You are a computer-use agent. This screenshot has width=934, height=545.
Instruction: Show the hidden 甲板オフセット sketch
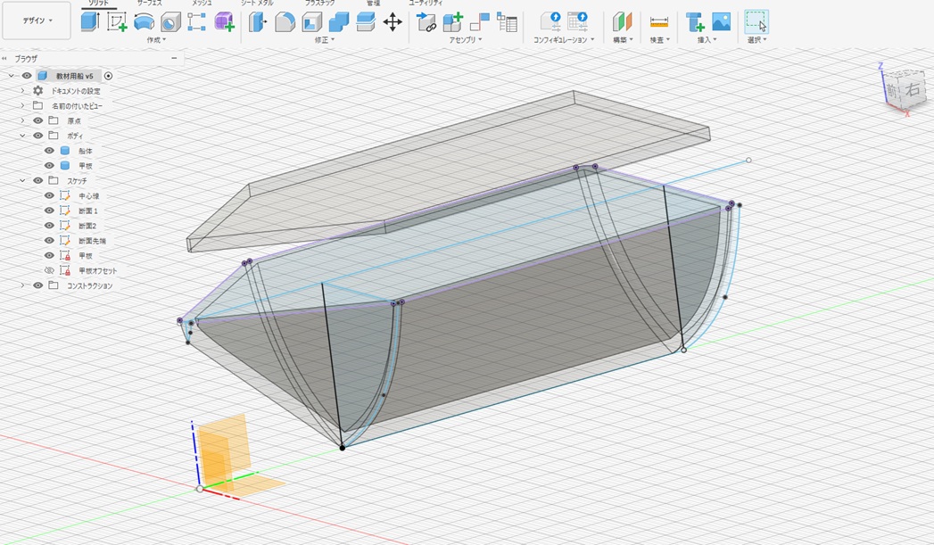[48, 269]
